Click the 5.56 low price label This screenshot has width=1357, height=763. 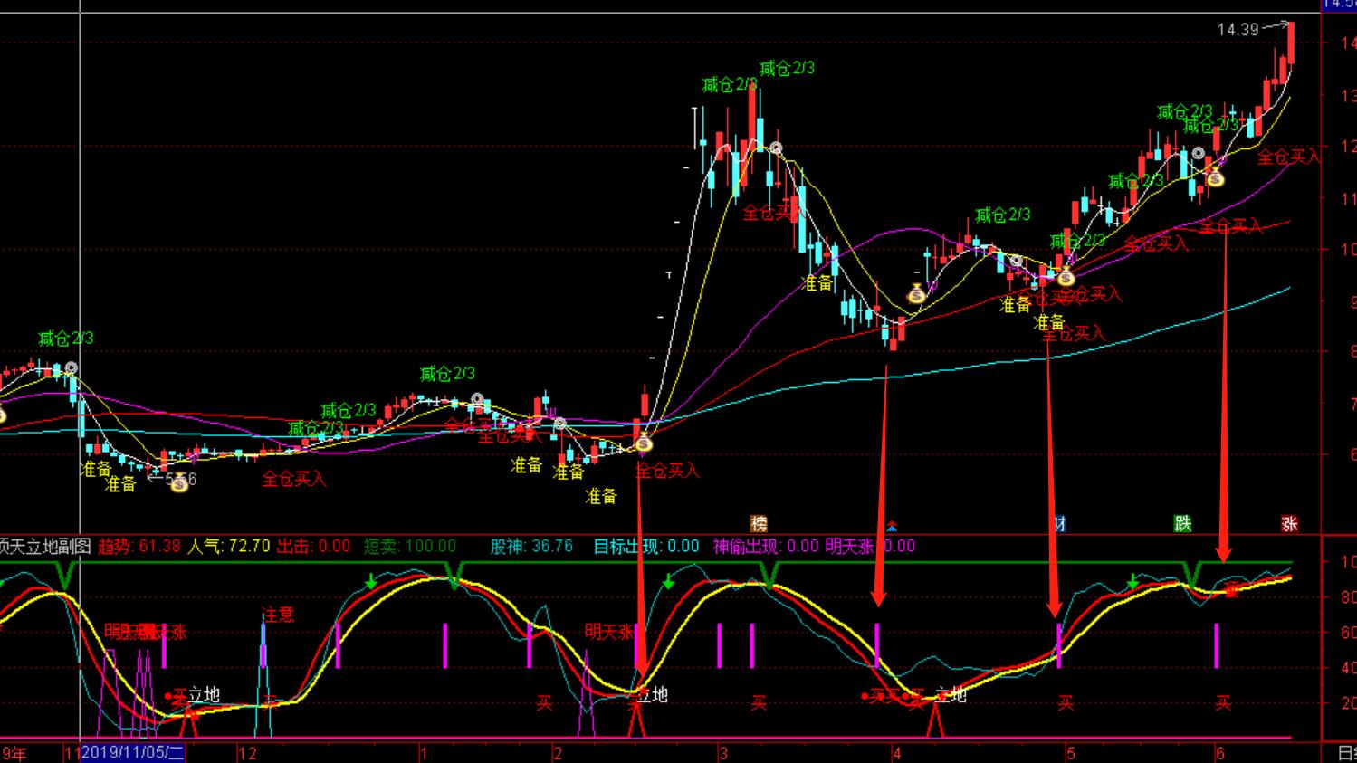(x=180, y=479)
